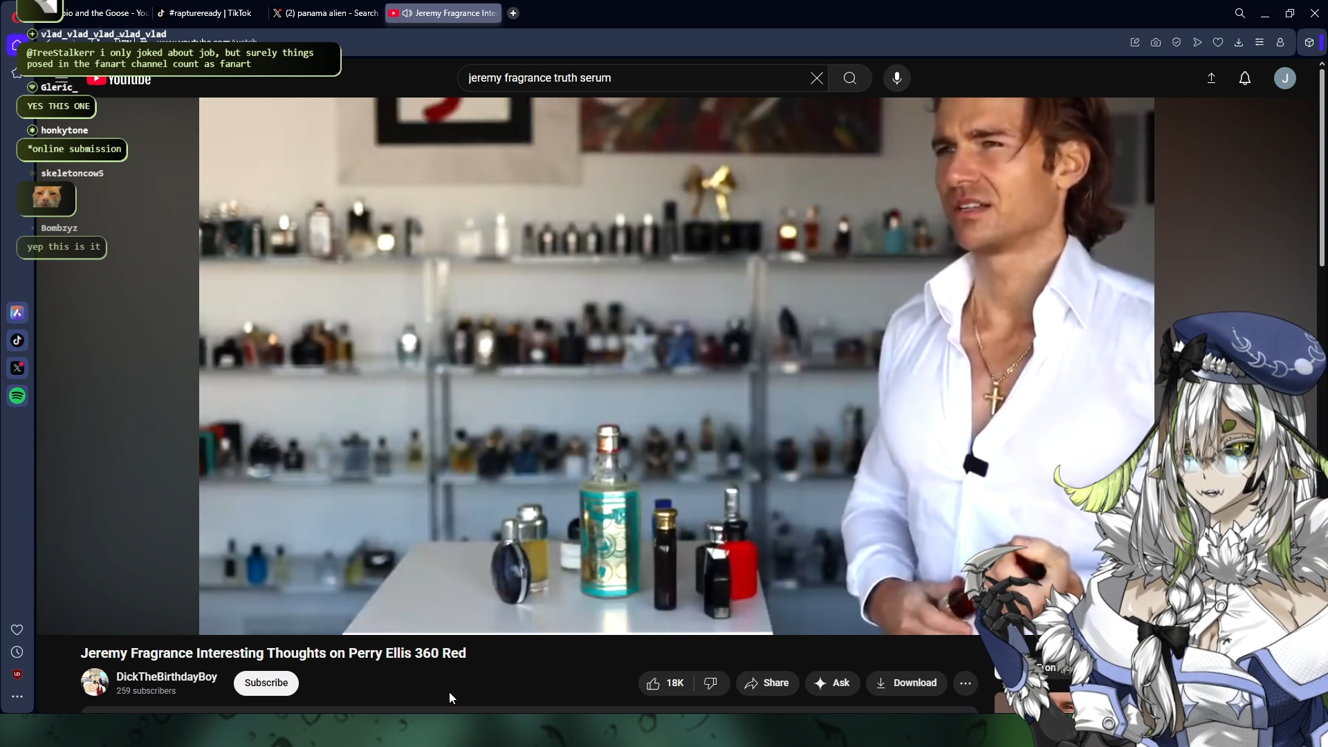The width and height of the screenshot is (1328, 747).
Task: Dislike the video with the thumbs-down
Action: pyautogui.click(x=711, y=683)
